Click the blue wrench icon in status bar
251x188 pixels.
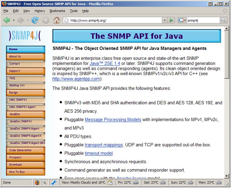pos(54,183)
